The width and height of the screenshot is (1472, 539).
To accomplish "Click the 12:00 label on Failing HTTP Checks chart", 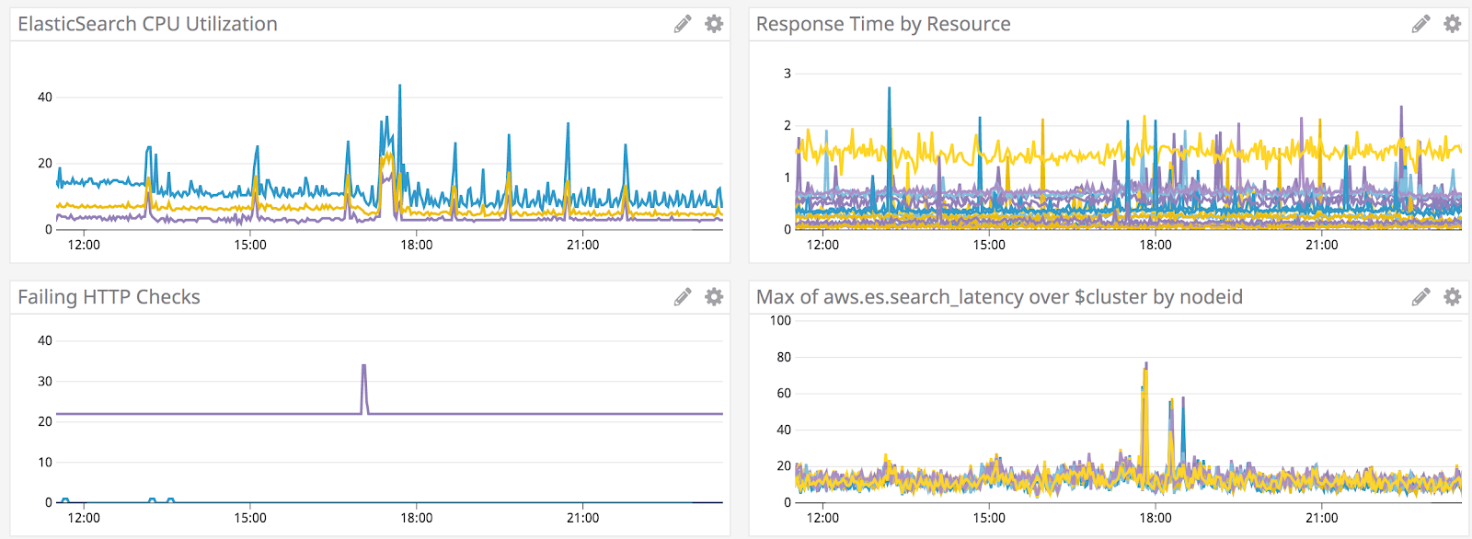I will coord(84,518).
